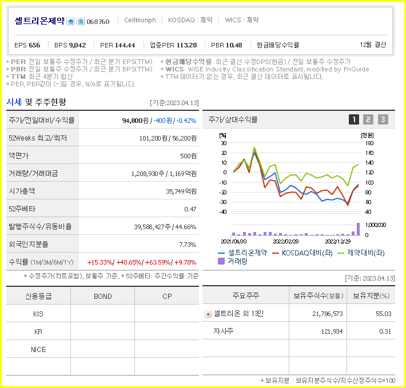The width and height of the screenshot is (406, 388).
Task: Select the NICE credit rating row
Action: click(102, 349)
